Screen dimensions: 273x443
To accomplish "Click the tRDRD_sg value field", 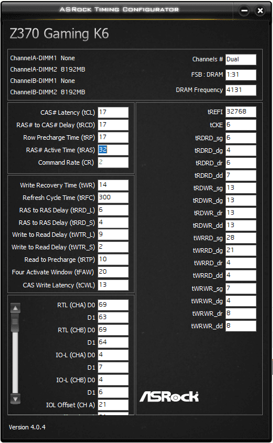I will tap(241, 137).
